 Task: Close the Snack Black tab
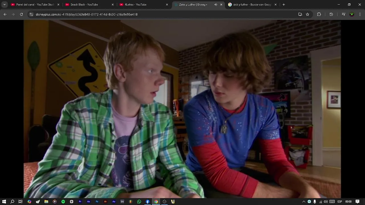[x=113, y=5]
